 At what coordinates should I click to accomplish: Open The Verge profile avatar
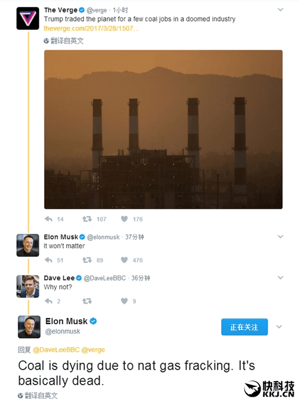pos(28,19)
